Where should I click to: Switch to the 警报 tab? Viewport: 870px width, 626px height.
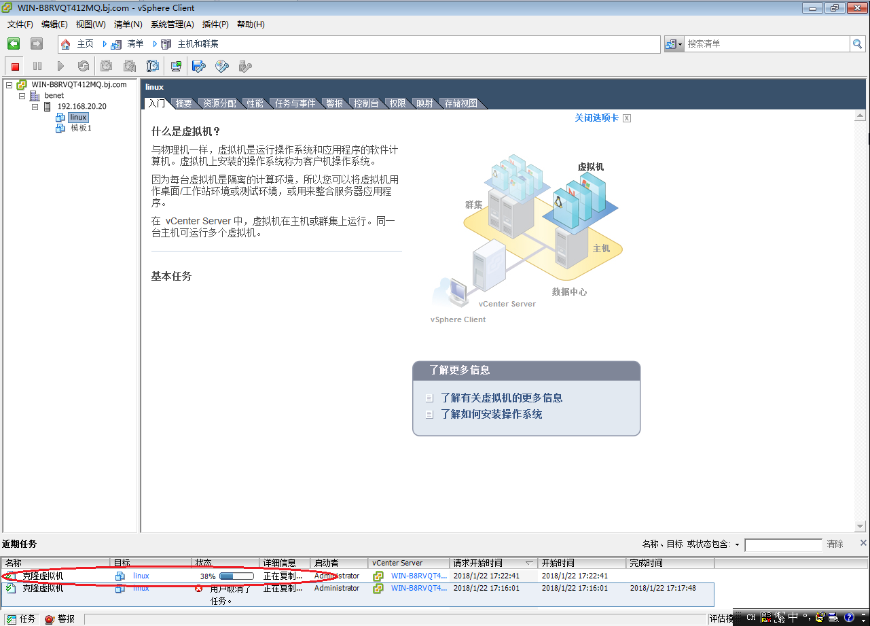click(x=335, y=104)
